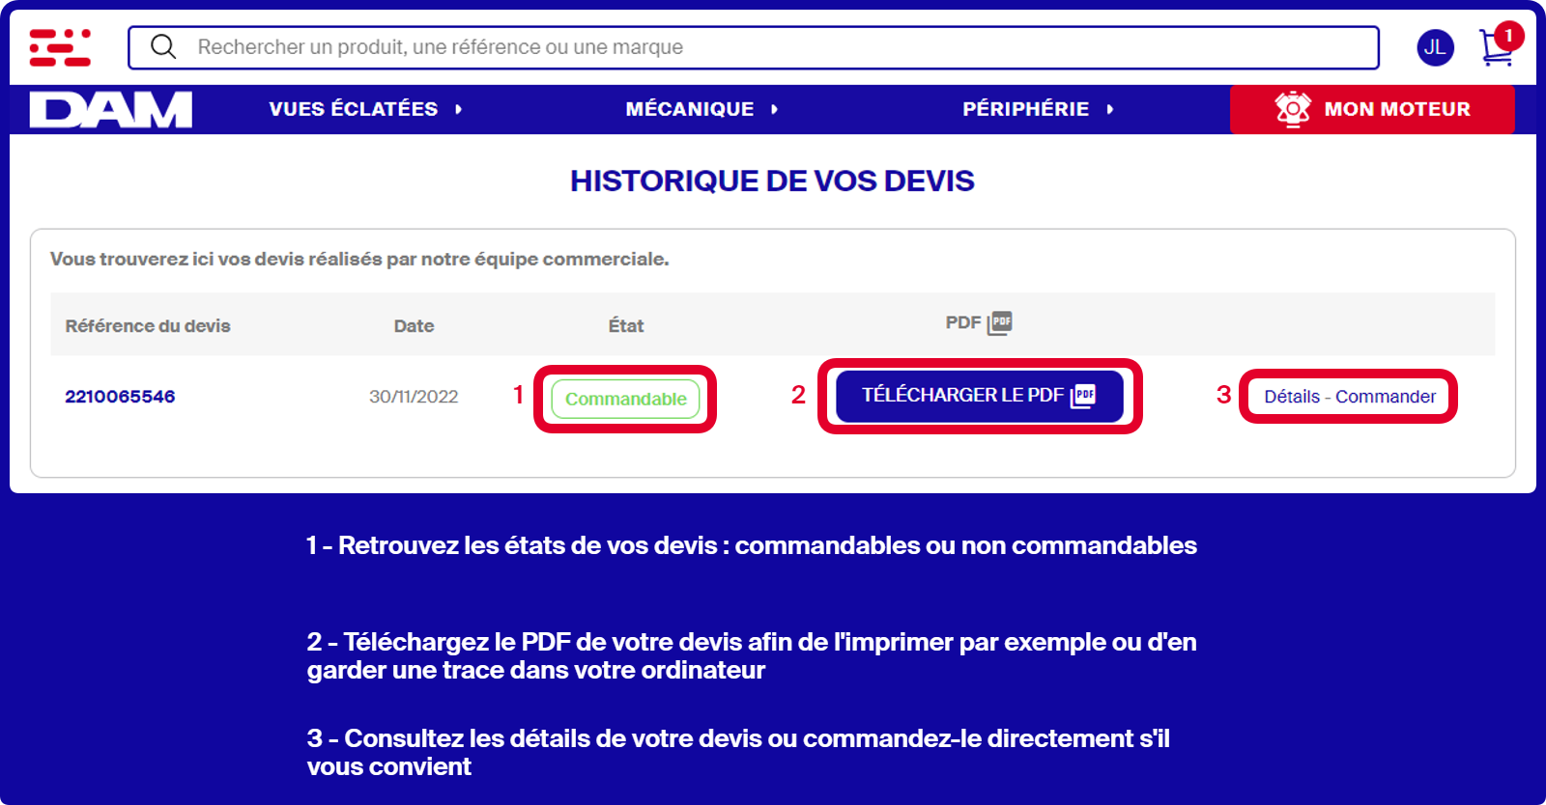Viewport: 1546px width, 805px height.
Task: Click the green Commandable status badge
Action: click(625, 399)
